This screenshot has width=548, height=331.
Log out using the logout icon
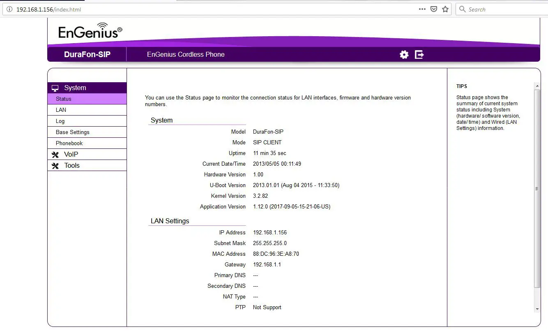(419, 54)
